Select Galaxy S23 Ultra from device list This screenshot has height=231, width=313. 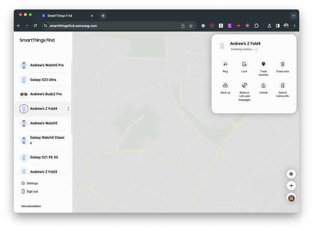pyautogui.click(x=43, y=80)
